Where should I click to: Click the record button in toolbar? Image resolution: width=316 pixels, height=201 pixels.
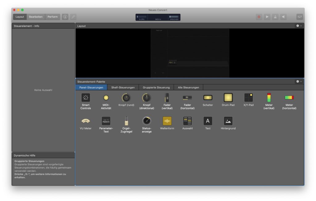[259, 17]
